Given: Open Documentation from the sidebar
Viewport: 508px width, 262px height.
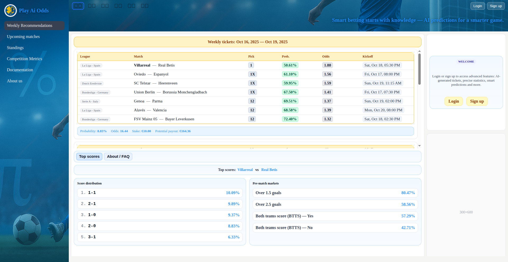Looking at the screenshot, I should (x=20, y=70).
